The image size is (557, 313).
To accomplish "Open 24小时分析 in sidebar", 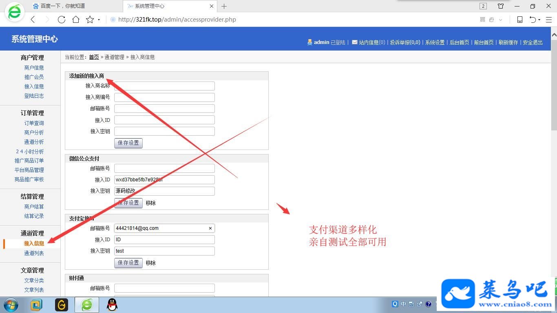I will pyautogui.click(x=30, y=151).
